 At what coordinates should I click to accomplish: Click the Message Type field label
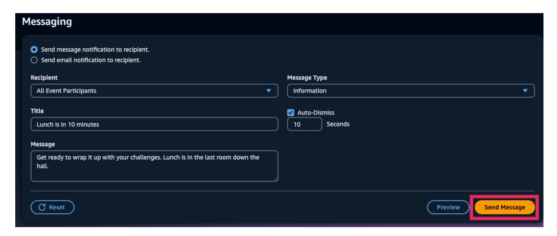click(307, 78)
